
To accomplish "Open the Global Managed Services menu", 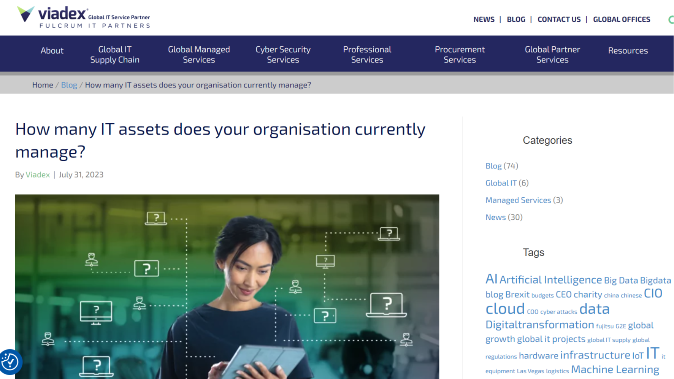I will point(199,54).
